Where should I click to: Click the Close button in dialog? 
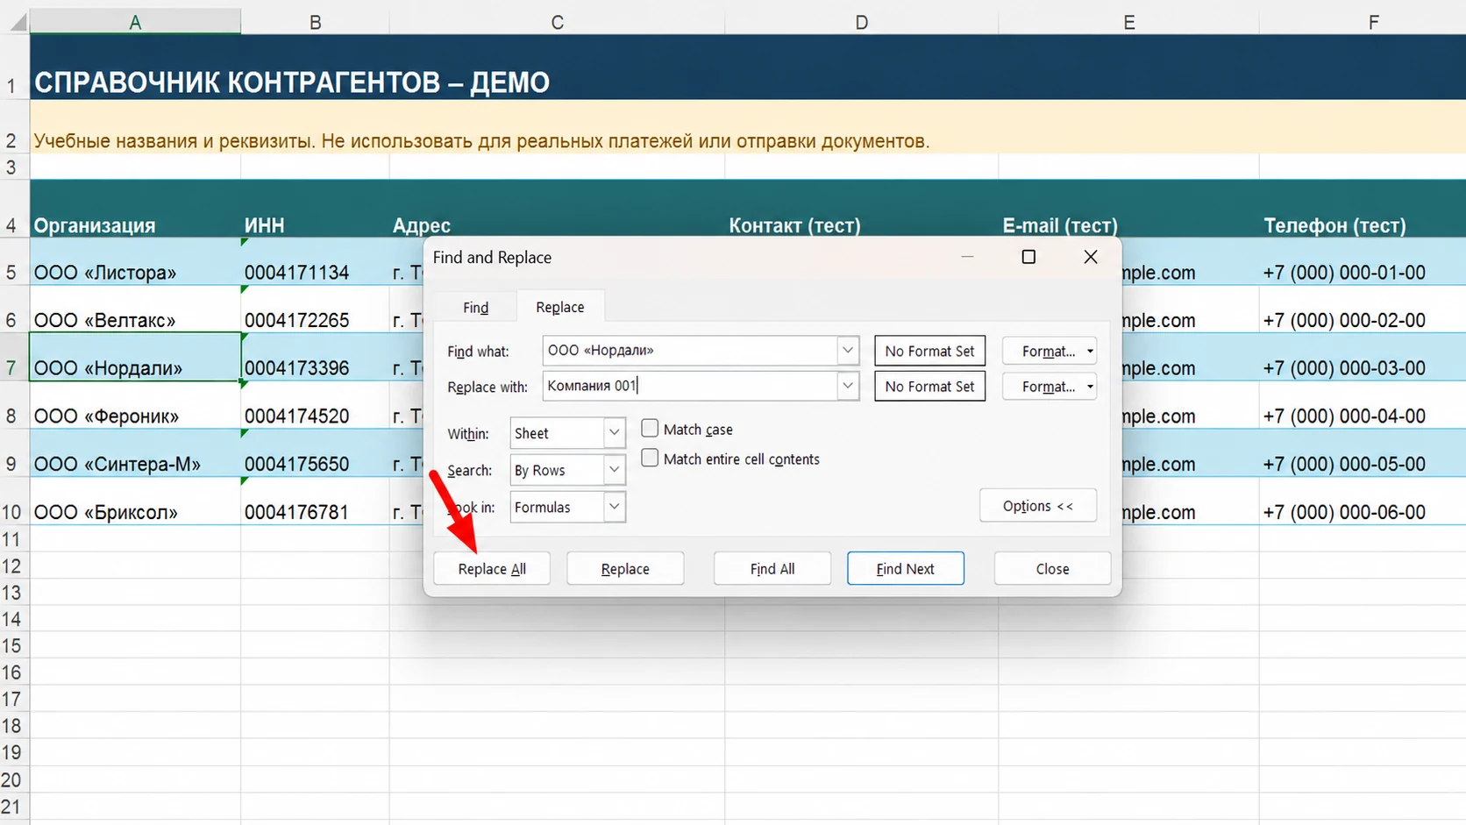[x=1052, y=568]
